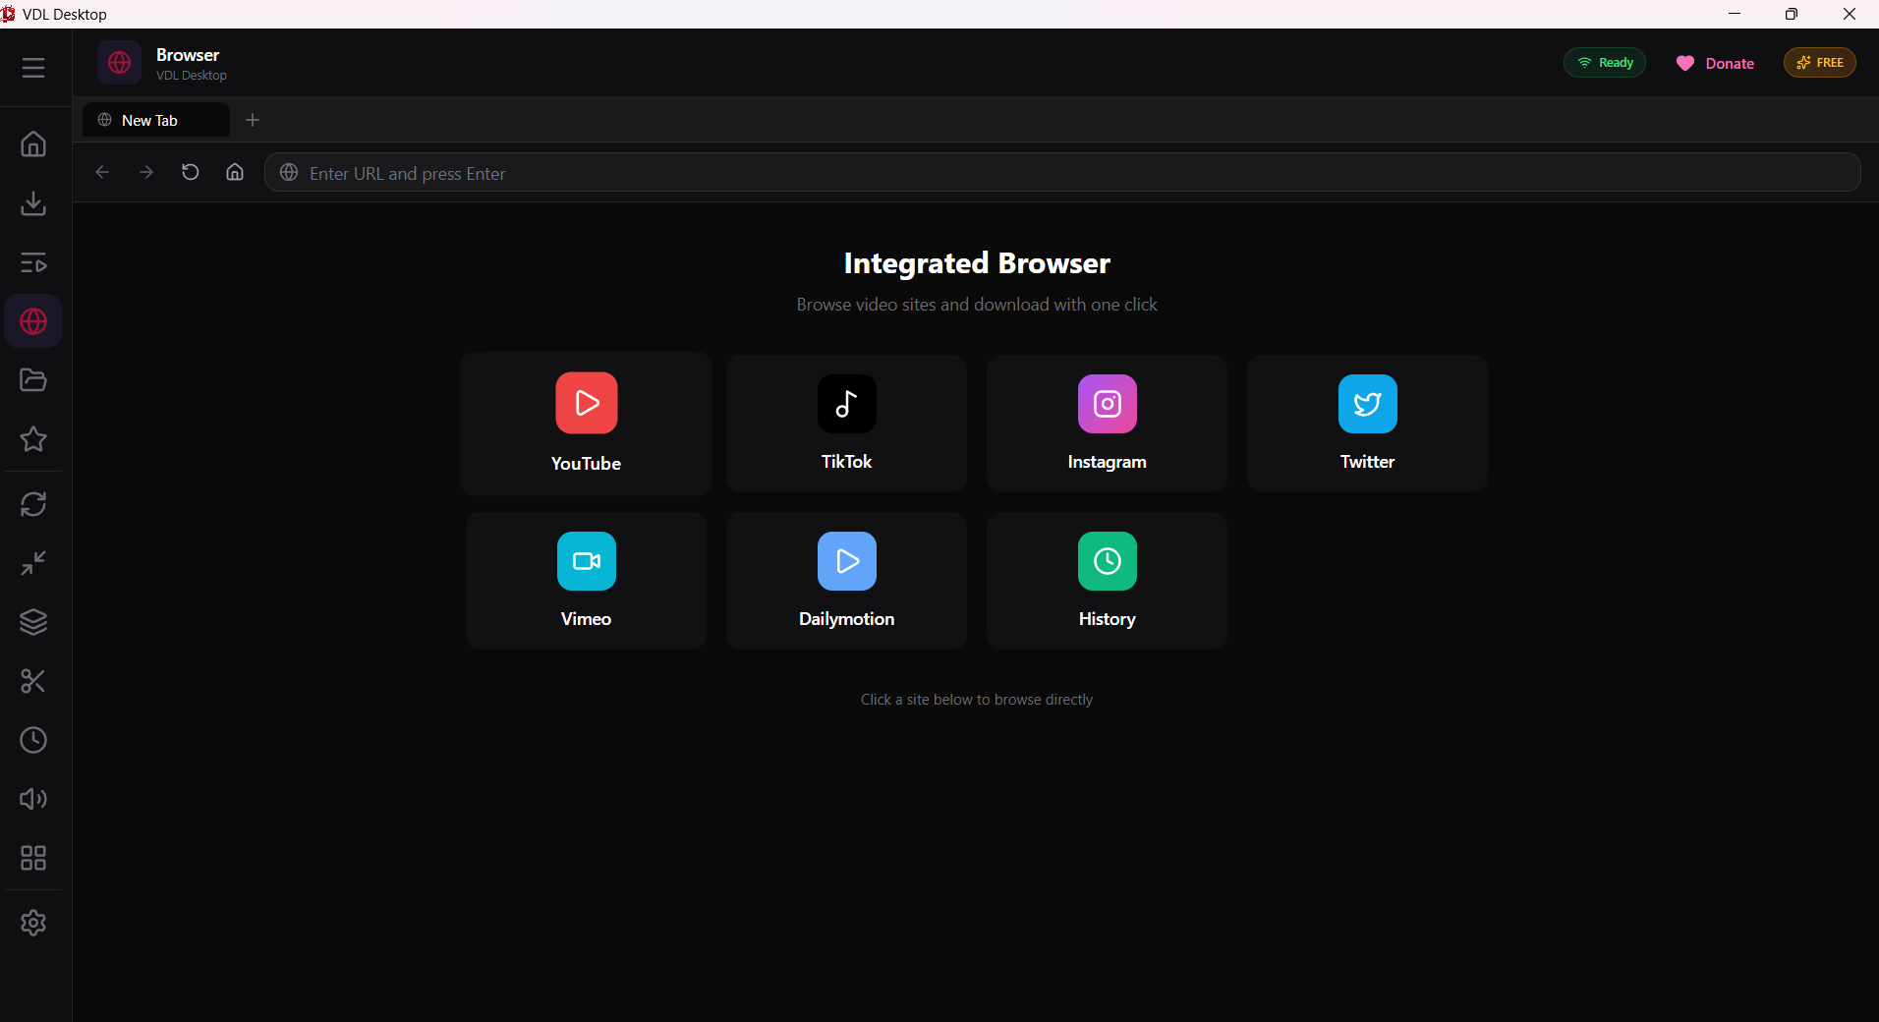This screenshot has width=1879, height=1022.
Task: Open the playlist queue sidebar icon
Action: 33,262
